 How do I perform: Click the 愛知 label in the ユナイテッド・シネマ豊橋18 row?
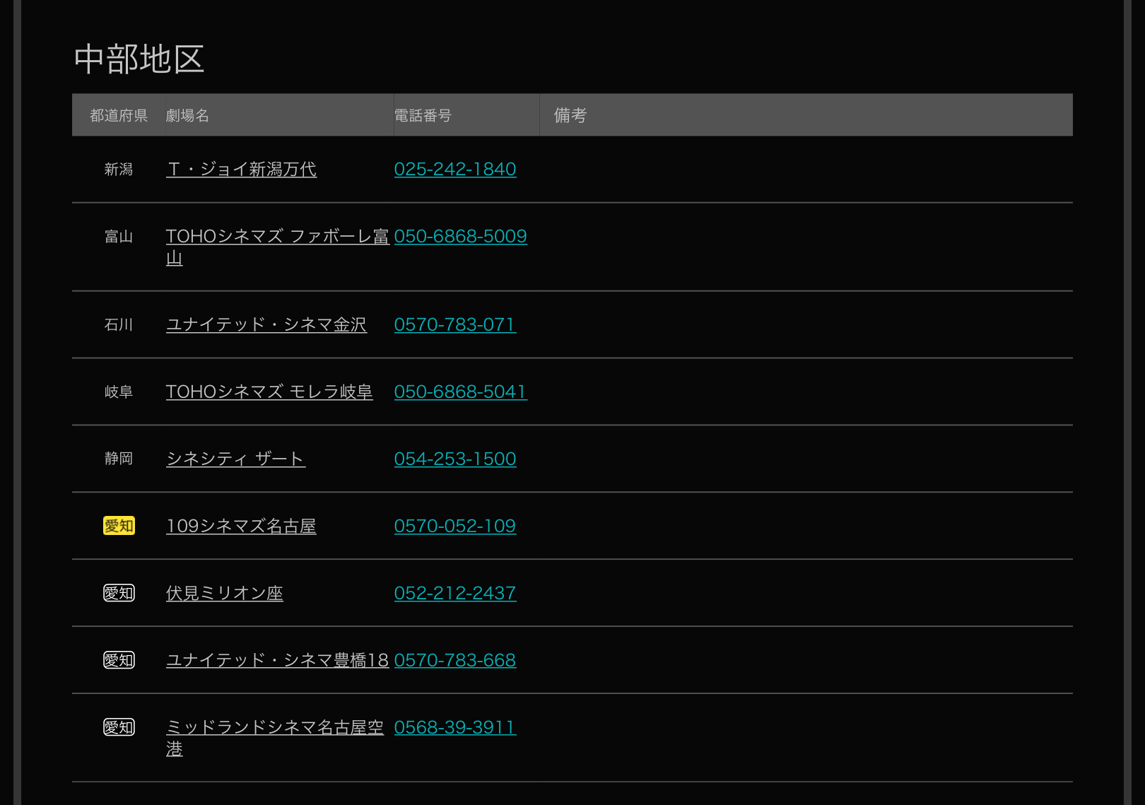tap(119, 661)
